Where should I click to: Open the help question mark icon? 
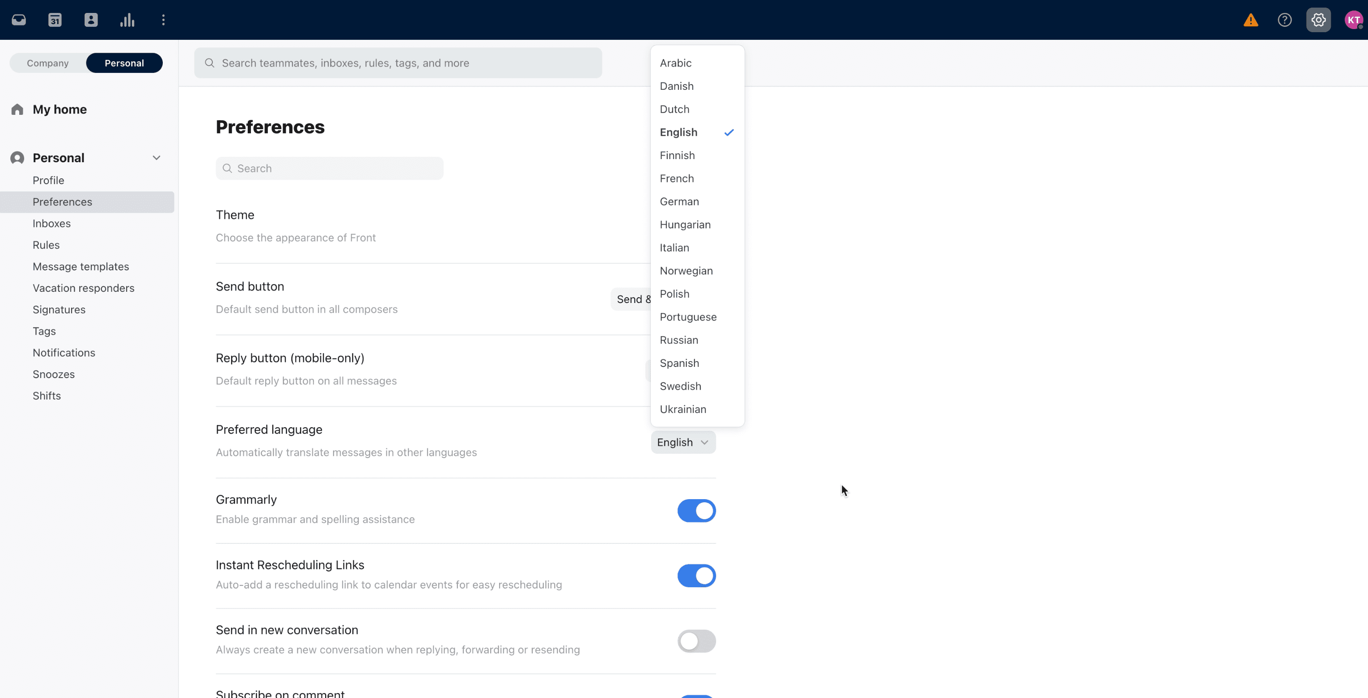coord(1285,20)
